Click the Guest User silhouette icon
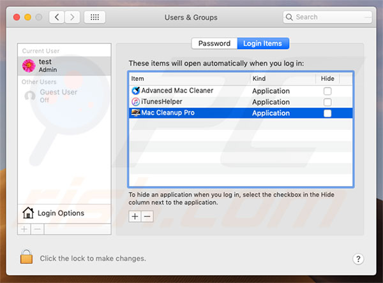 (x=30, y=96)
